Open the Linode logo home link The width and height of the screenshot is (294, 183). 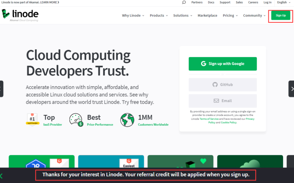[x=20, y=15]
